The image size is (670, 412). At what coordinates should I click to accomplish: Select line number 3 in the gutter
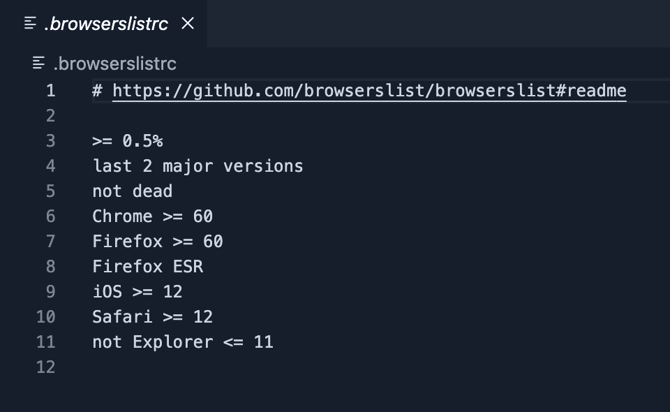pos(50,140)
